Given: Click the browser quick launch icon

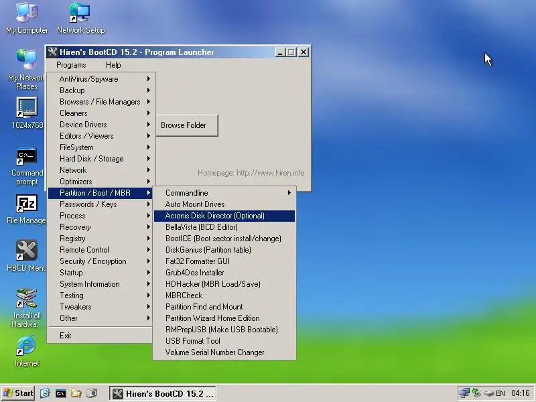Looking at the screenshot, I should (x=45, y=393).
